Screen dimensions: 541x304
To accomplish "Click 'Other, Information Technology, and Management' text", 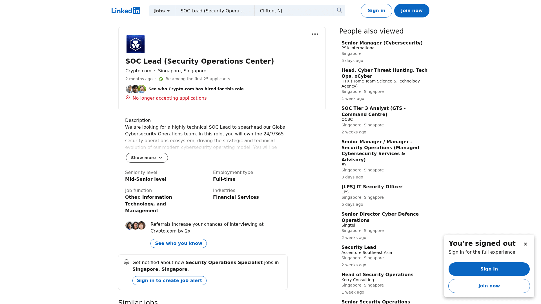I will tap(148, 204).
